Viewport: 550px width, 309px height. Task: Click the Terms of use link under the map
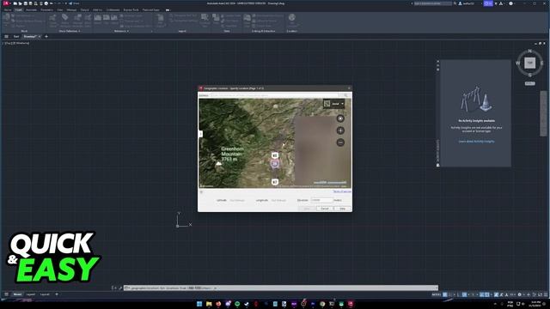click(x=342, y=191)
